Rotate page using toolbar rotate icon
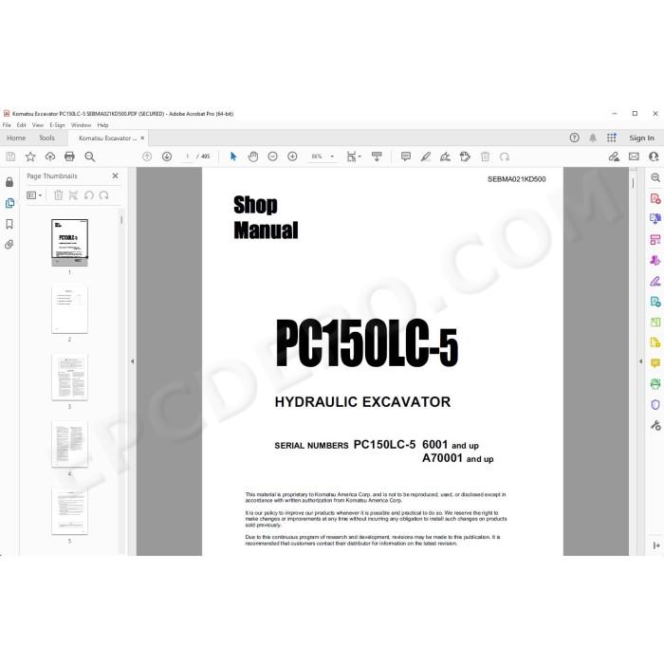This screenshot has height=664, width=664. coord(505,157)
